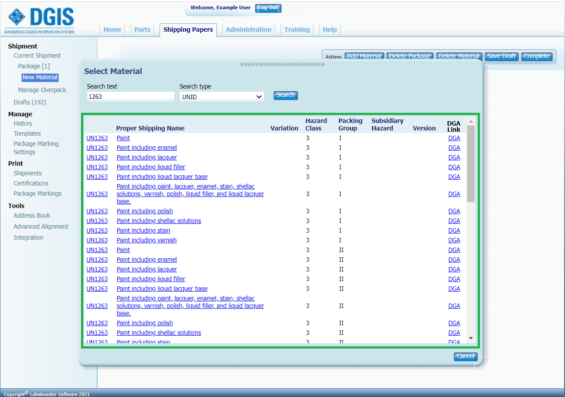The height and width of the screenshot is (397, 565).
Task: Click Delete Package in the Actions bar
Action: [410, 56]
